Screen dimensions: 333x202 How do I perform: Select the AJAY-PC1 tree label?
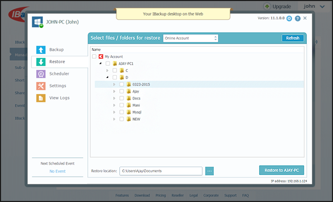[126, 64]
